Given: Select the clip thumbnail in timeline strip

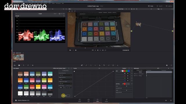Looking at the screenshot, I should (18, 57).
